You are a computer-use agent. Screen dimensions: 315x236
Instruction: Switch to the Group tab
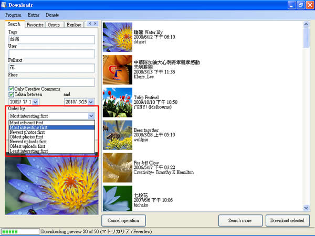click(54, 25)
